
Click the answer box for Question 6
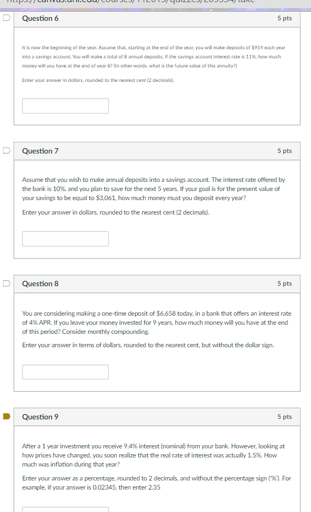[x=65, y=105]
